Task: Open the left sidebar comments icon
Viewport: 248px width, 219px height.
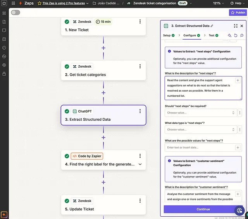Action: tap(4, 30)
